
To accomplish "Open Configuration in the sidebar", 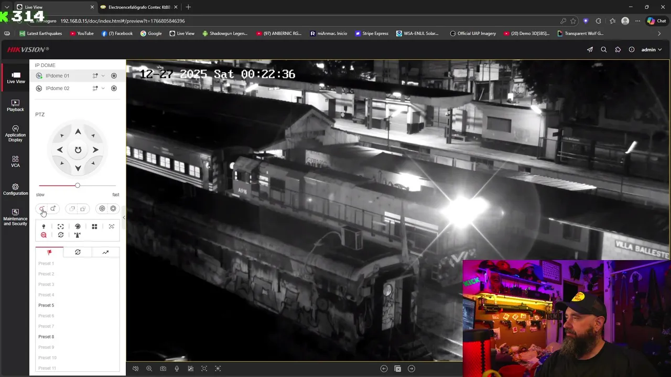I will tap(15, 190).
